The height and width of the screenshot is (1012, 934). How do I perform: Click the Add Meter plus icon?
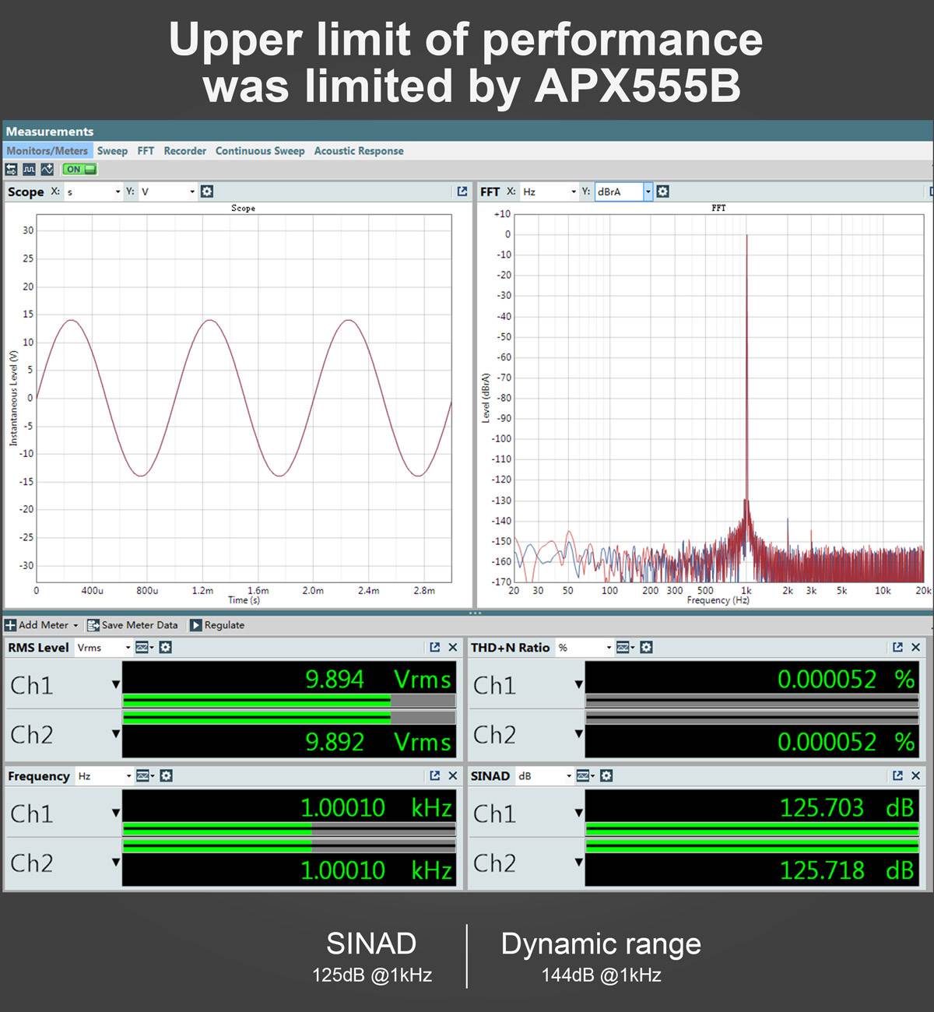pyautogui.click(x=9, y=625)
